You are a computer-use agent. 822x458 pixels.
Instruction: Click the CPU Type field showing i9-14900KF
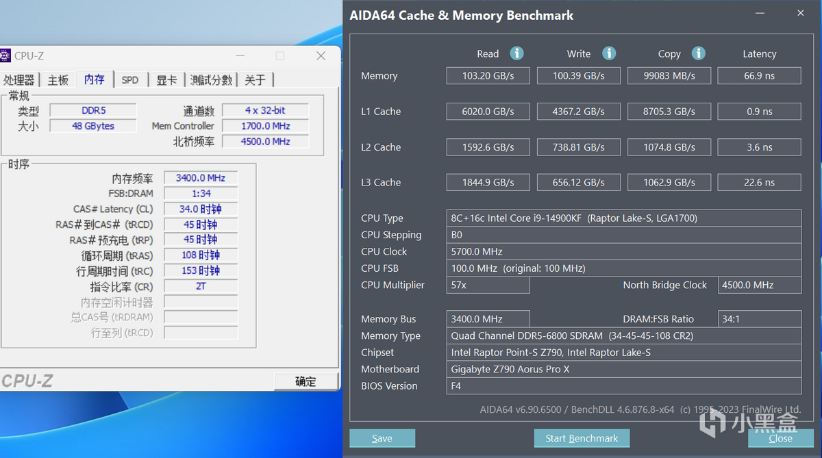pyautogui.click(x=623, y=218)
